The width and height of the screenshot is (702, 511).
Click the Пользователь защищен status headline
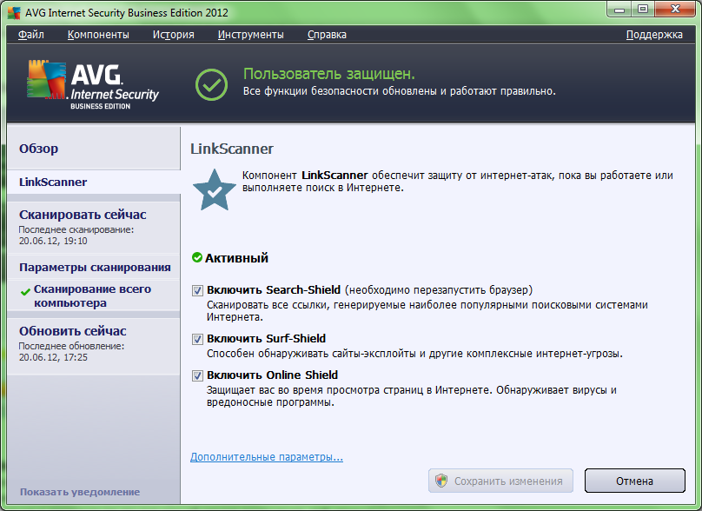[x=329, y=74]
